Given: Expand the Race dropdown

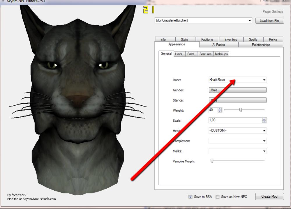Looking at the screenshot, I should (x=264, y=80).
